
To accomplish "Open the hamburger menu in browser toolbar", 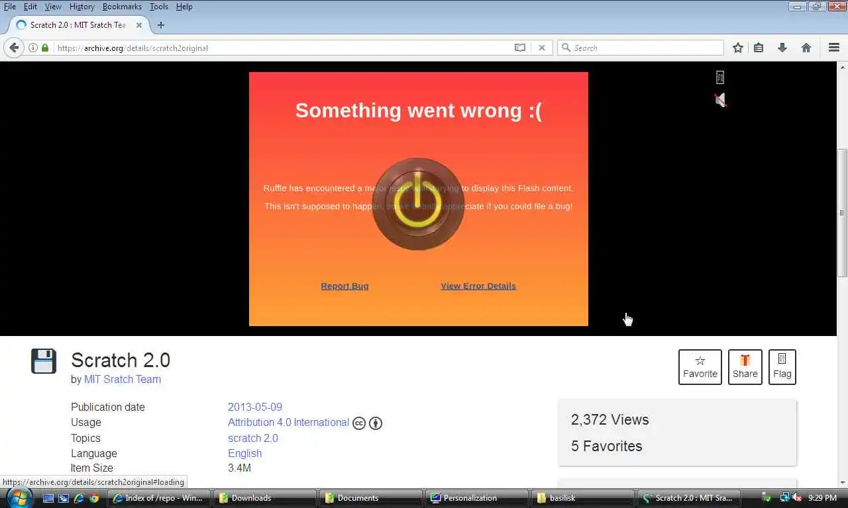I will pos(834,48).
